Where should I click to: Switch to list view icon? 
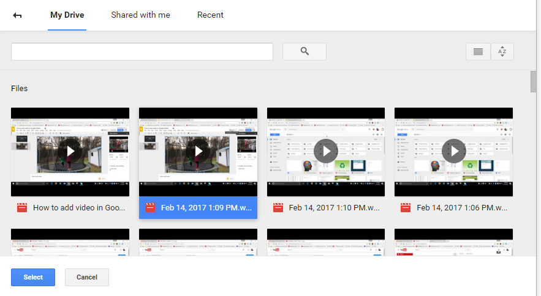pos(478,52)
